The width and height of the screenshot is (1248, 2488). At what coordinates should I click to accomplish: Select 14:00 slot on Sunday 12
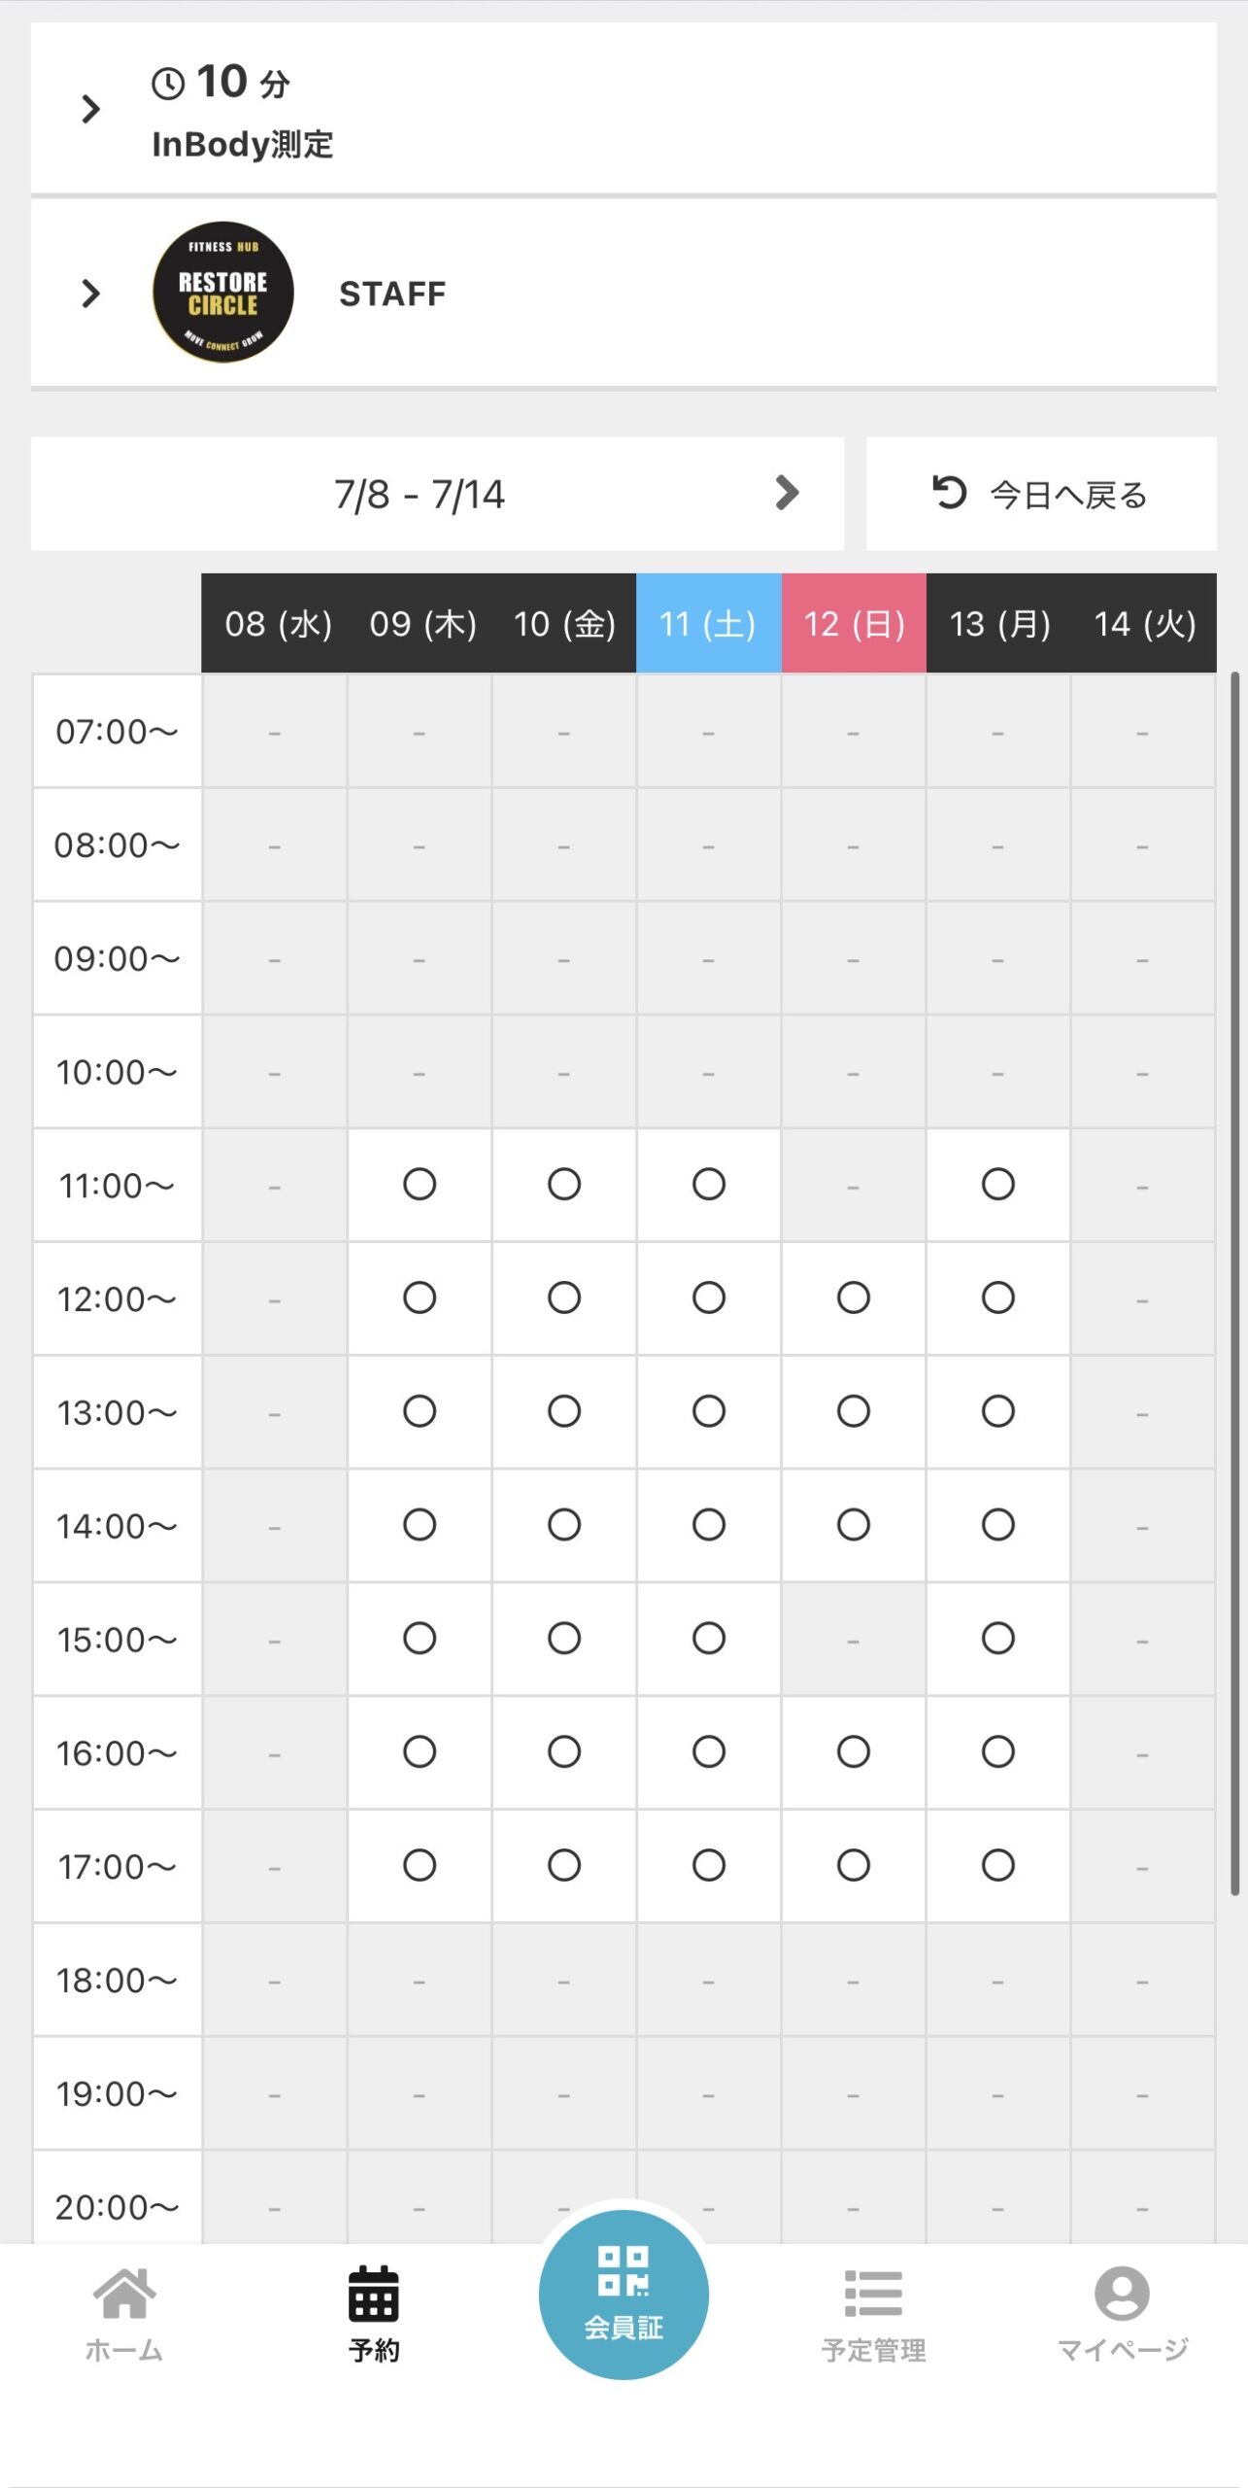pyautogui.click(x=854, y=1525)
